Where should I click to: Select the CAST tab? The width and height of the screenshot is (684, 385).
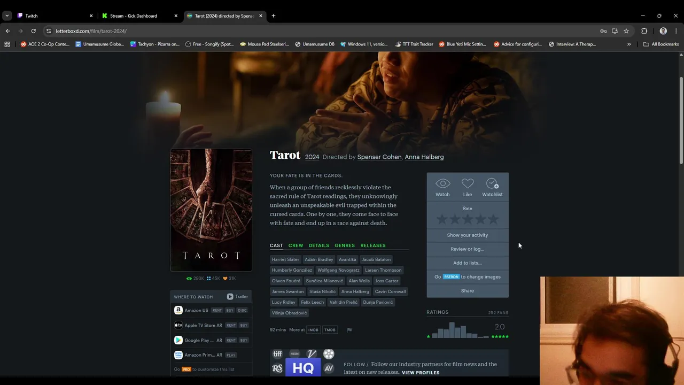276,245
